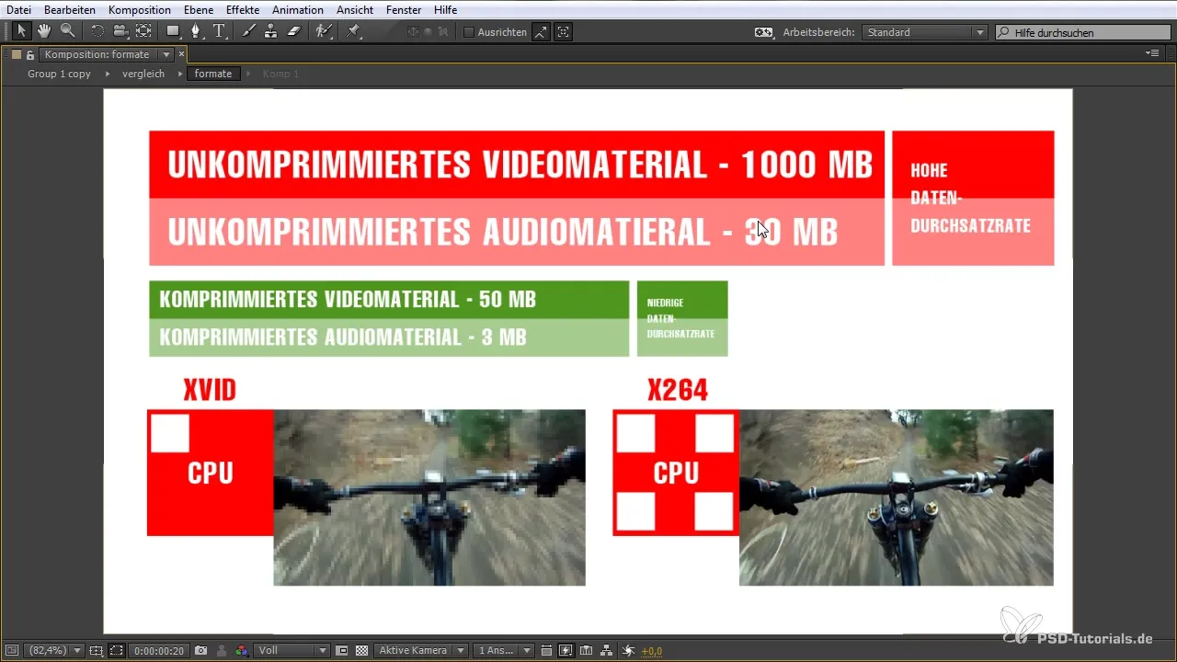
Task: Open the Komposition: formate tab dropdown arrow
Action: [x=166, y=55]
